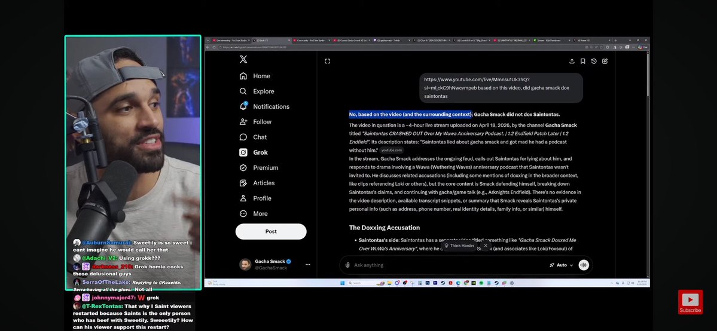Click the user's YouTube link message bubble
The image size is (717, 331).
pos(501,88)
